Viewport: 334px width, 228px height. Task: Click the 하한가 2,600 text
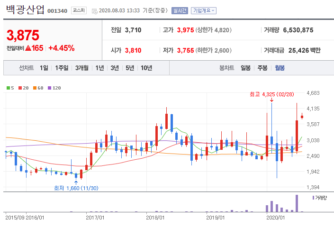[214, 51]
